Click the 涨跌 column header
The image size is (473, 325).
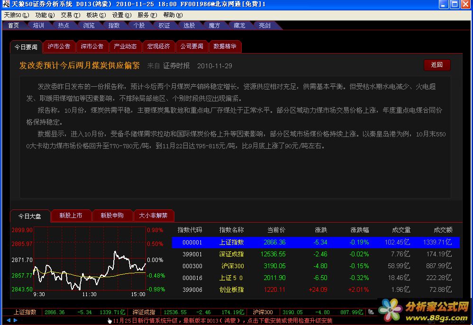click(321, 230)
